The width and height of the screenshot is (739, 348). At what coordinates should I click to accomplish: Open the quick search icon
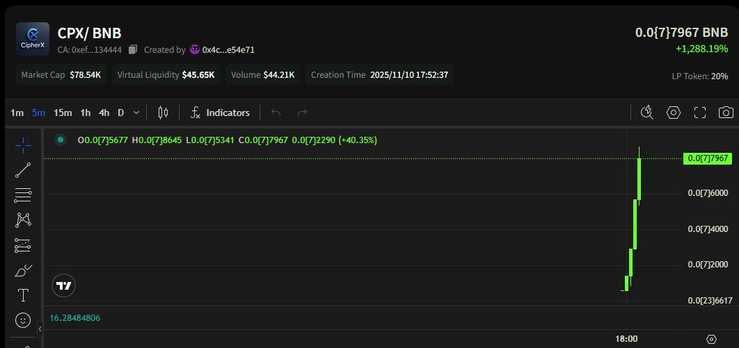click(647, 113)
